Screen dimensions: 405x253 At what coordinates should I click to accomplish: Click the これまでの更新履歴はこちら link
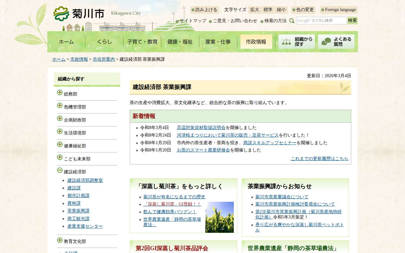pos(319,159)
